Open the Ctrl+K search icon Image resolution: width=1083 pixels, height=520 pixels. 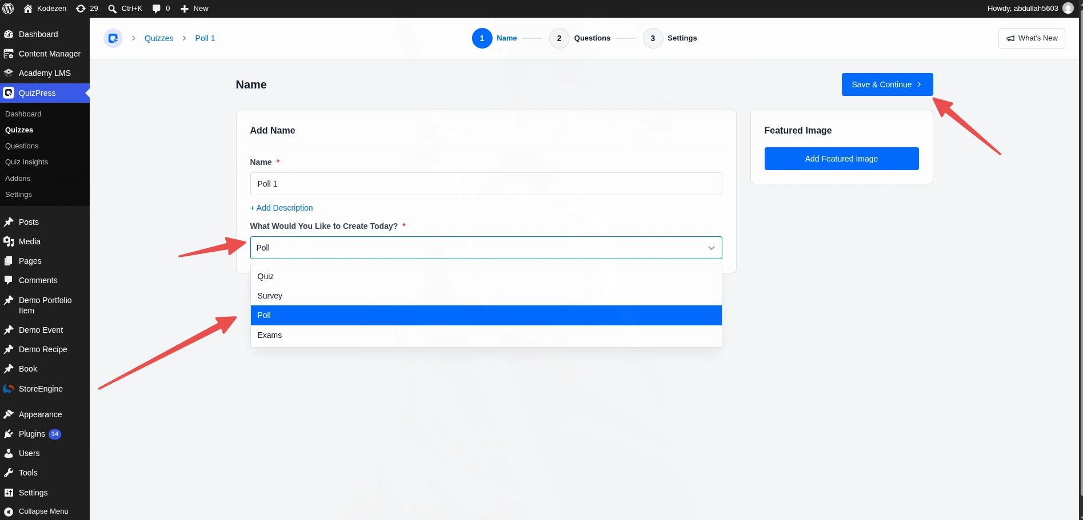tap(112, 9)
